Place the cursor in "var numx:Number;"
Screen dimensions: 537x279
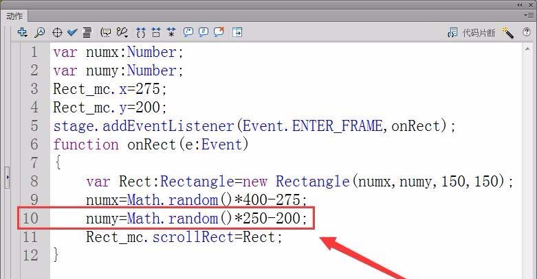coord(118,52)
